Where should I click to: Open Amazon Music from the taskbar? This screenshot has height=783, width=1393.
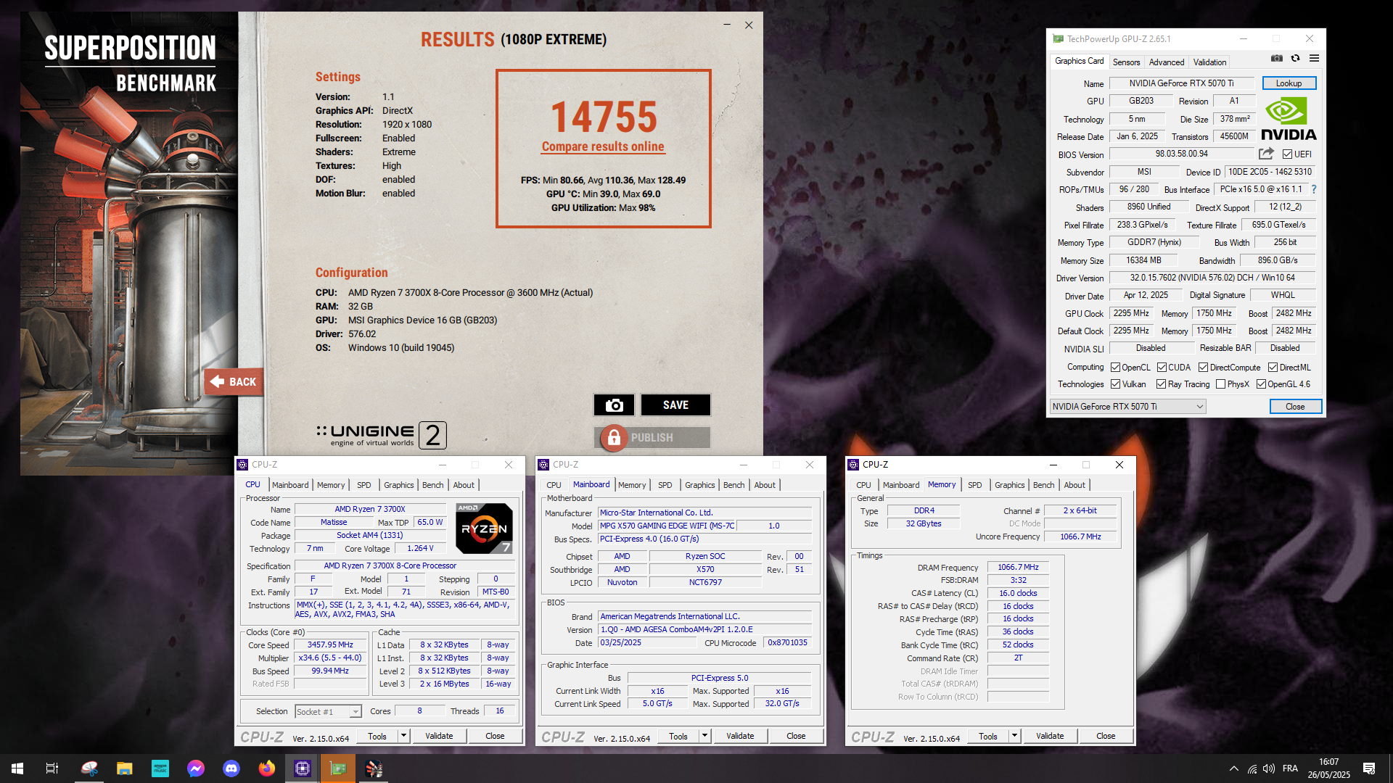tap(160, 768)
